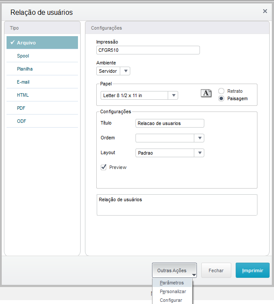Open the Layout Padrao dropdown

tap(170, 153)
